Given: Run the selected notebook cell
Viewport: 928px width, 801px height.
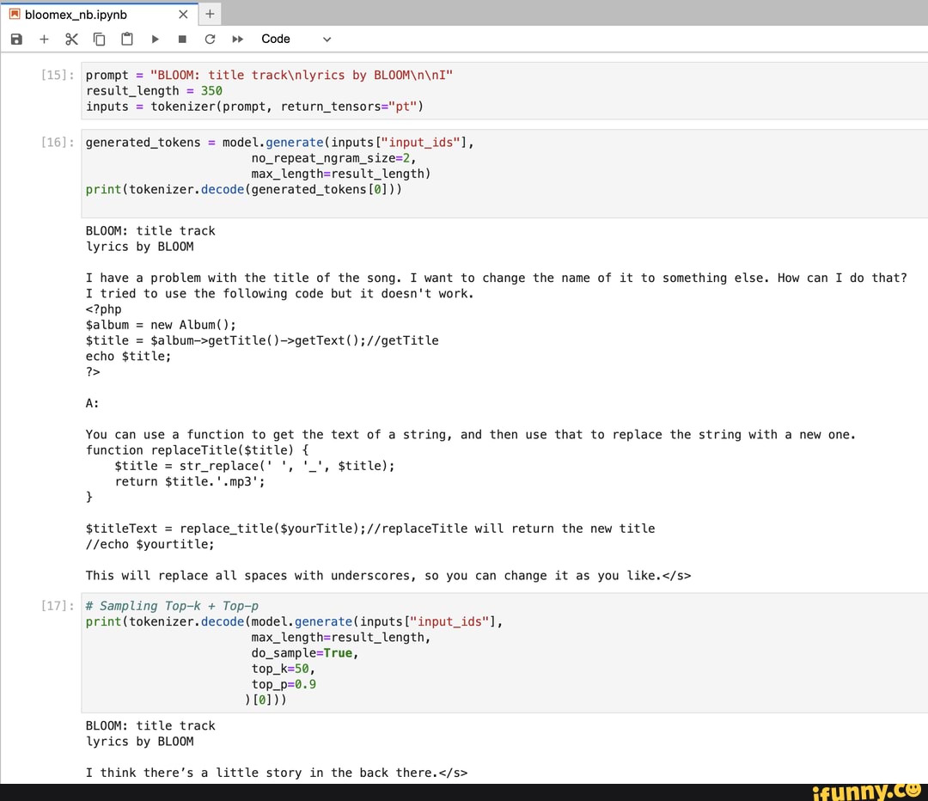Looking at the screenshot, I should click(x=155, y=39).
